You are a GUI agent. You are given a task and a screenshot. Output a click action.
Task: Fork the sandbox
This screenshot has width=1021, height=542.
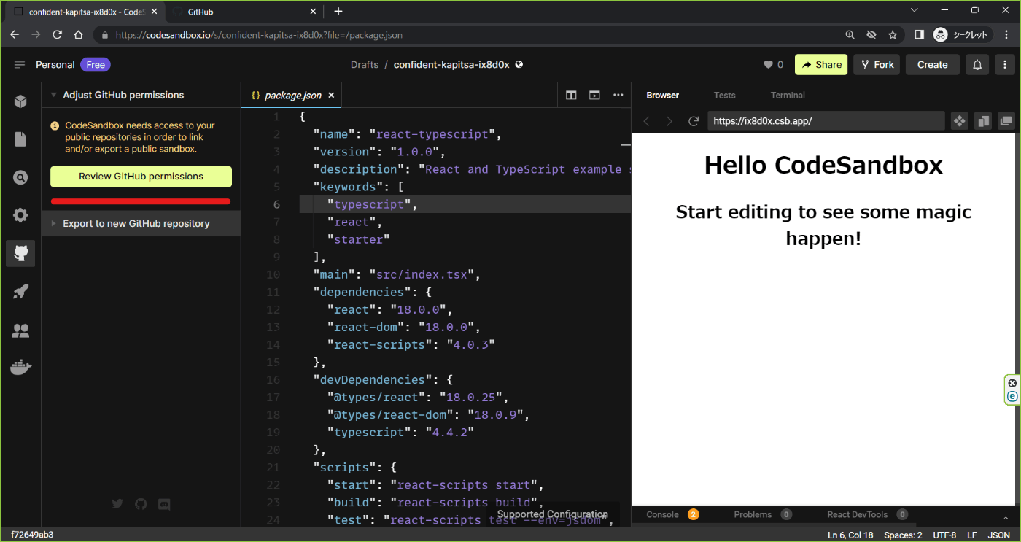[x=877, y=65]
